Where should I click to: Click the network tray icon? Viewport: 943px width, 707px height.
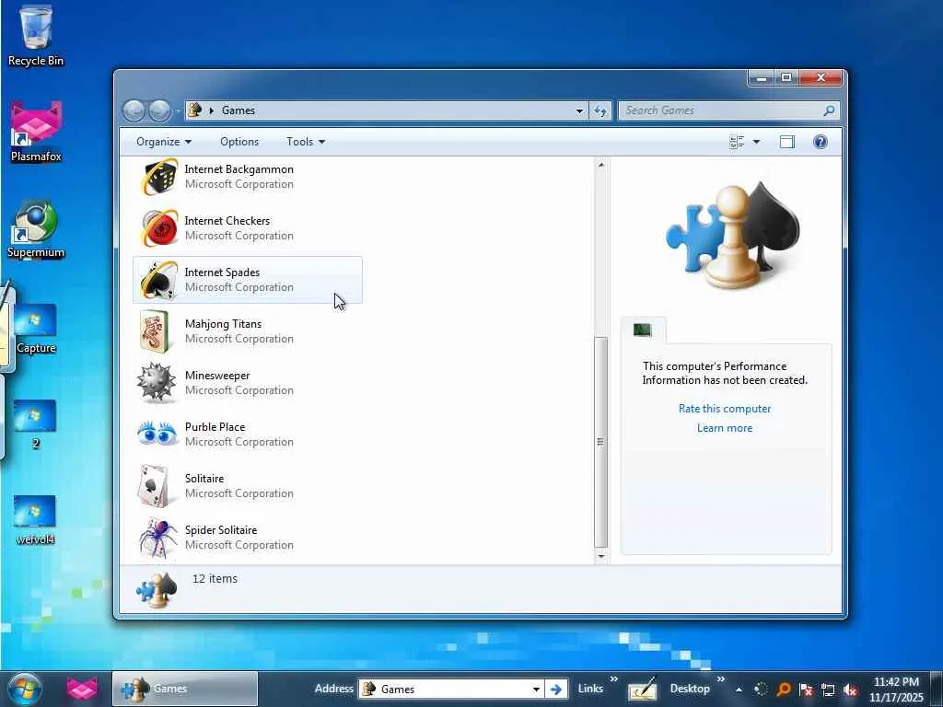coord(828,690)
